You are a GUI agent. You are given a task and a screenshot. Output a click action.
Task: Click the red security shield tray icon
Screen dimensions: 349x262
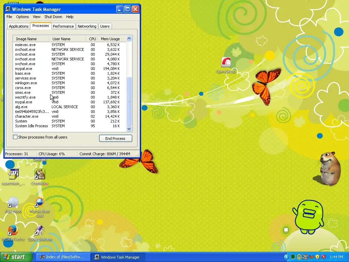click(323, 257)
